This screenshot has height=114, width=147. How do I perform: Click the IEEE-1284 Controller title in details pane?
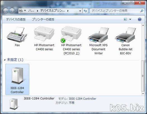(x=39, y=98)
